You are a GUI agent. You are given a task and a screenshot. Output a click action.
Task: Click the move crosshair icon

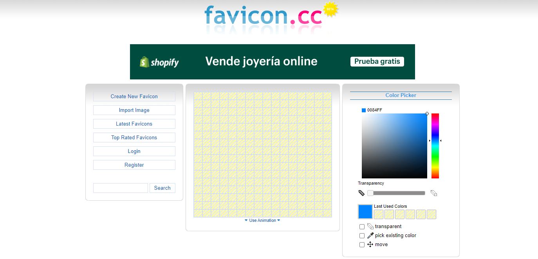(x=370, y=244)
